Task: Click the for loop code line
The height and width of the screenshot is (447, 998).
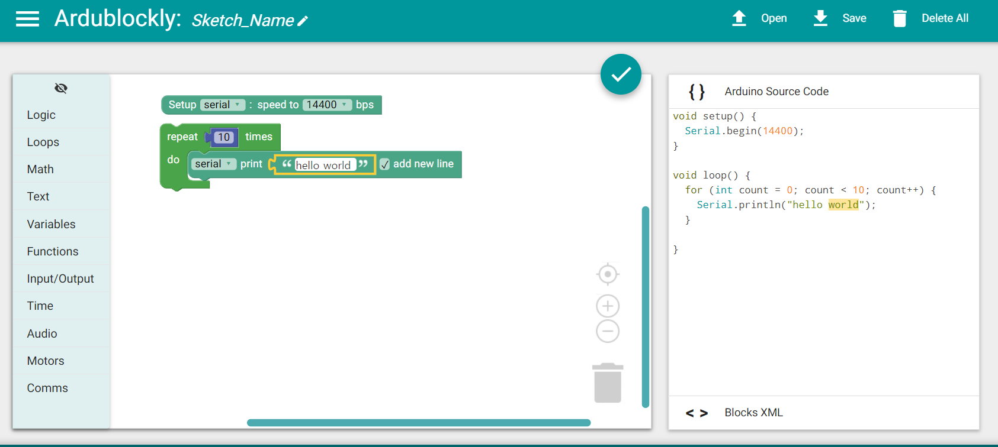Action: click(810, 190)
